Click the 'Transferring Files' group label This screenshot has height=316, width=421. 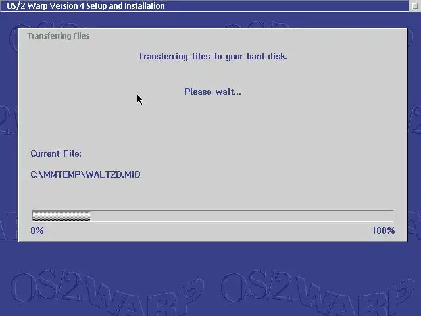(x=59, y=36)
